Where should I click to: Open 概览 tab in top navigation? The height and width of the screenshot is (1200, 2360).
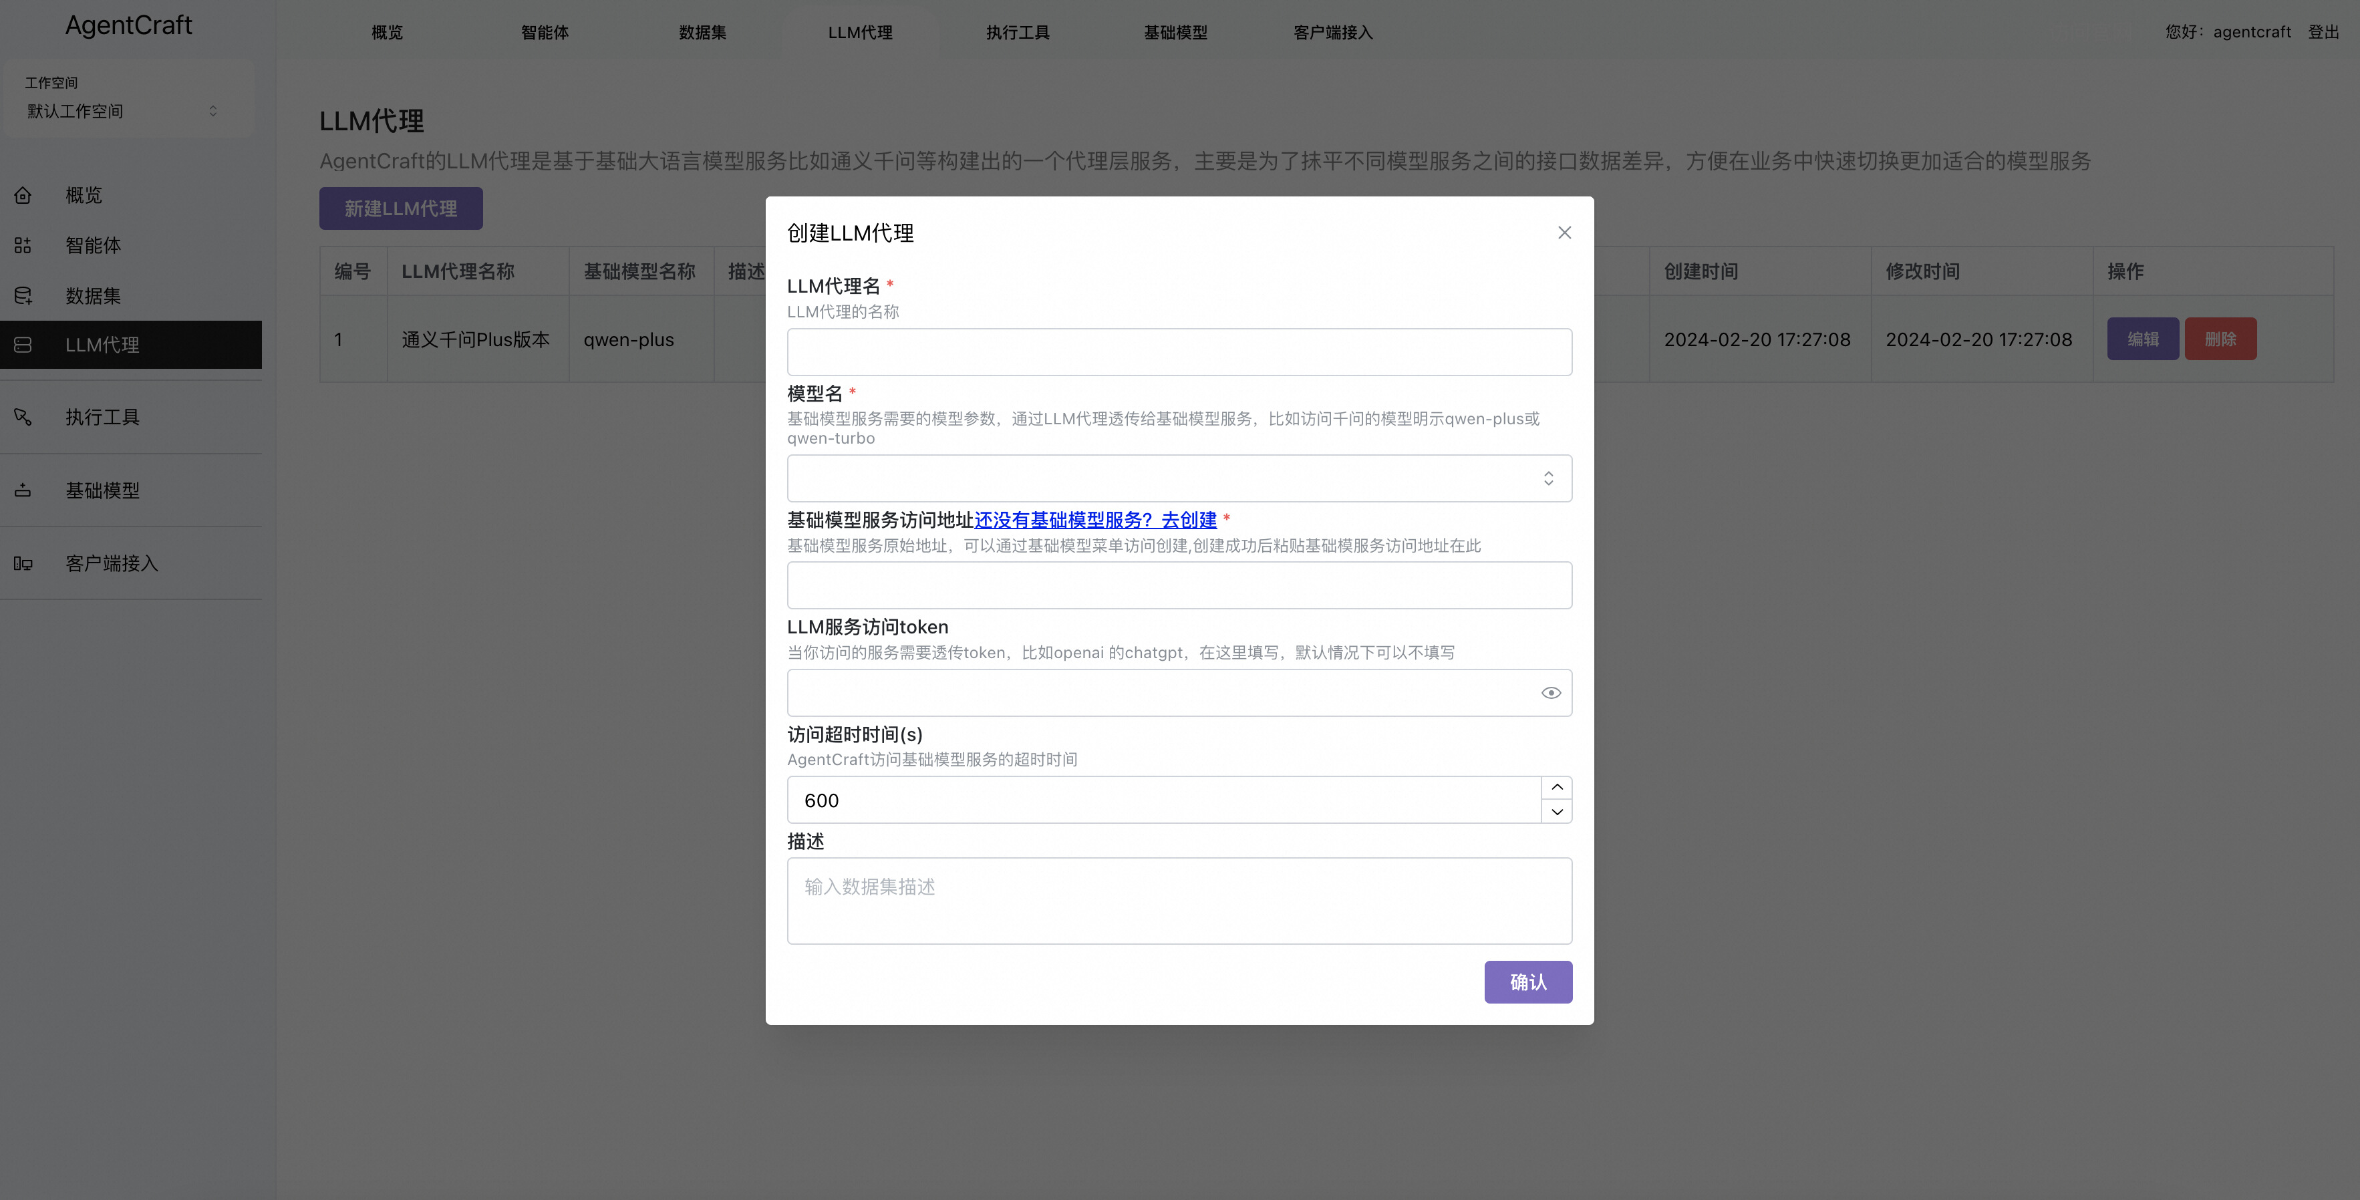click(387, 32)
